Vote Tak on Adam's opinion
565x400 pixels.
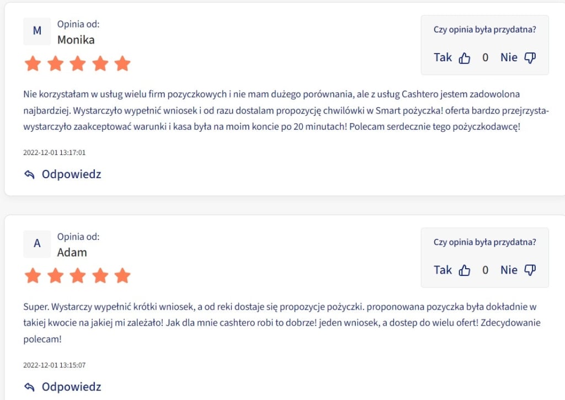point(443,270)
